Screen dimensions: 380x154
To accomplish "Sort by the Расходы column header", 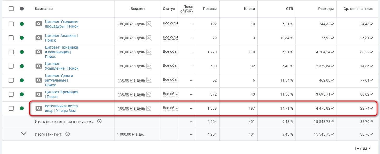I will coord(326,9).
